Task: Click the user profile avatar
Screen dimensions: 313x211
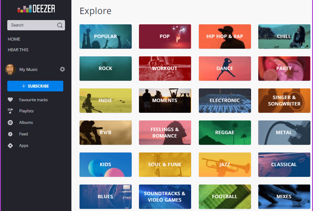Action: [x=10, y=69]
